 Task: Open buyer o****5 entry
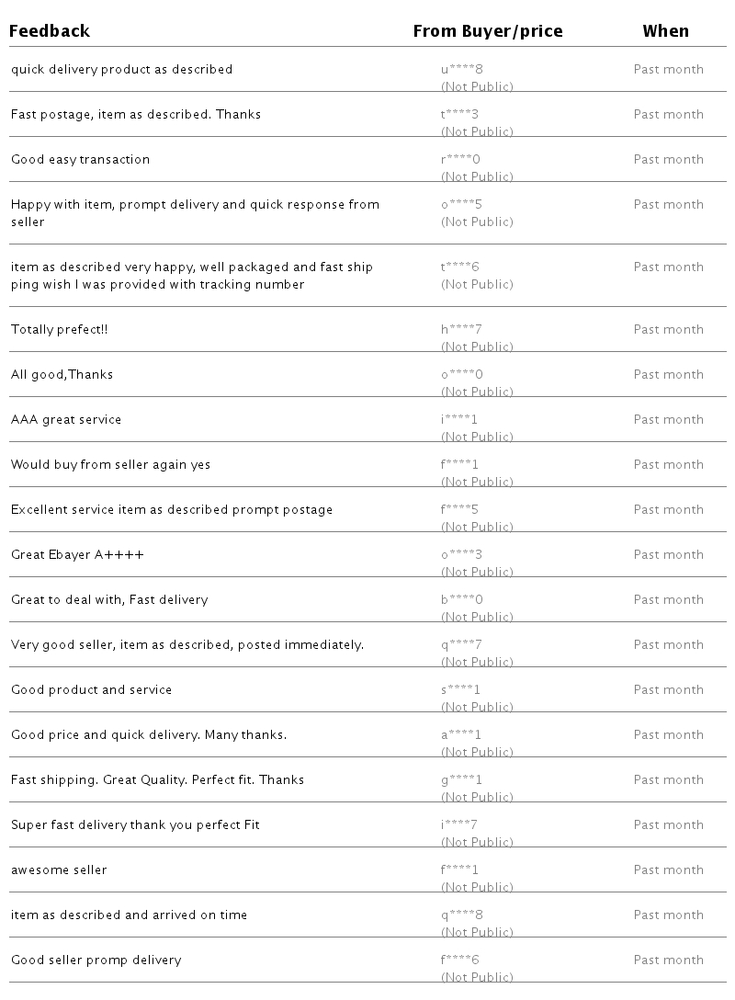tap(462, 205)
